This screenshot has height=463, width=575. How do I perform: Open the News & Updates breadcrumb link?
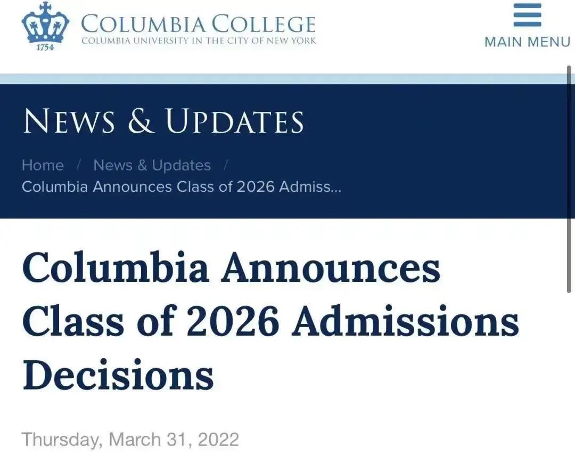pos(152,166)
